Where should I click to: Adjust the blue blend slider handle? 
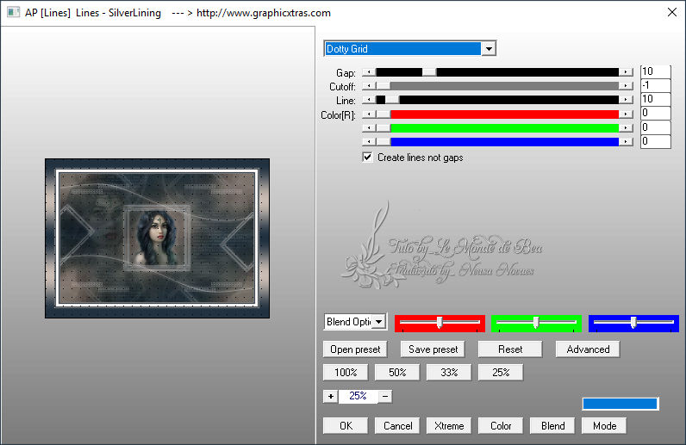633,323
